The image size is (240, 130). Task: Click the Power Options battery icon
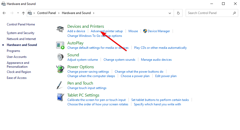pyautogui.click(x=60, y=69)
